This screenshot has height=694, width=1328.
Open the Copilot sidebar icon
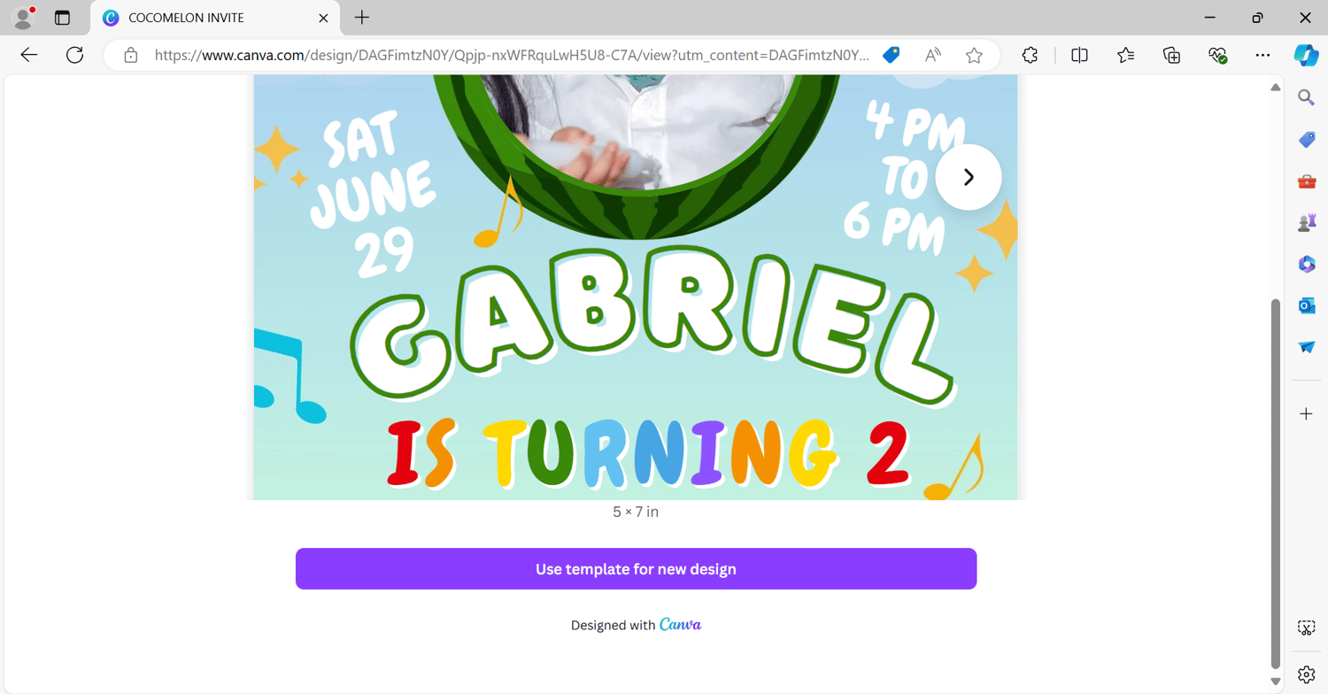coord(1306,55)
